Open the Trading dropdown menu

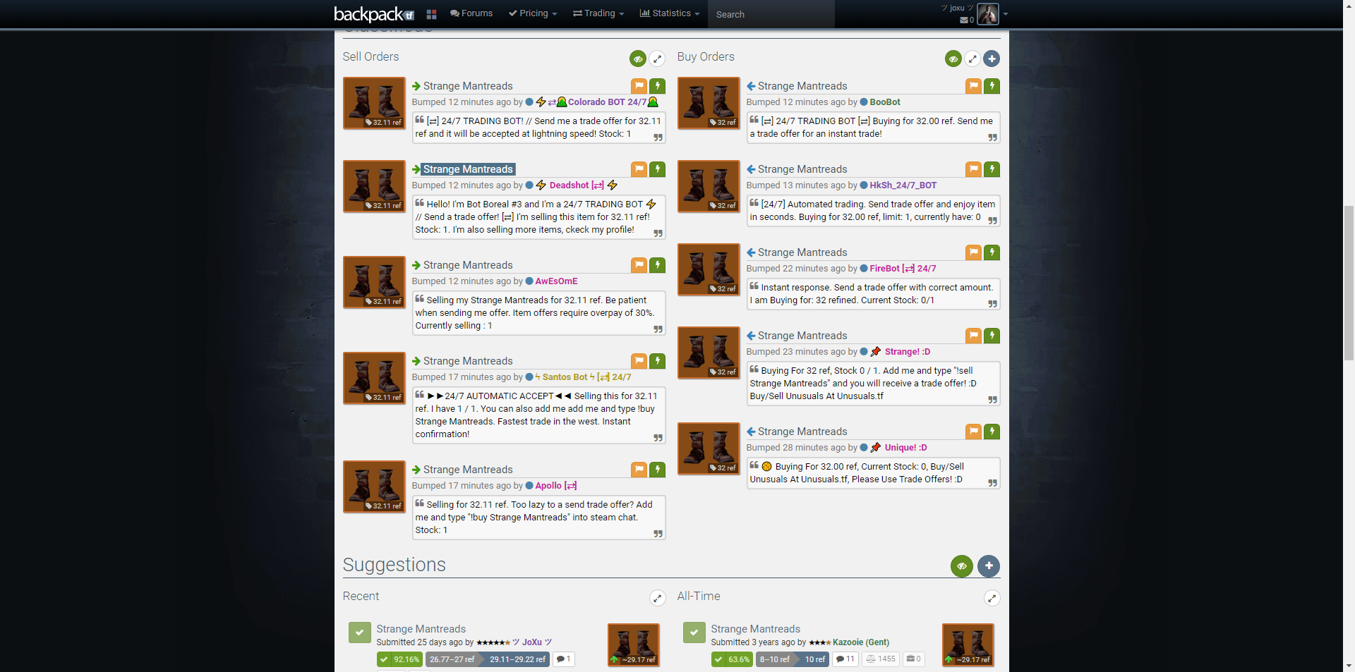click(x=598, y=13)
